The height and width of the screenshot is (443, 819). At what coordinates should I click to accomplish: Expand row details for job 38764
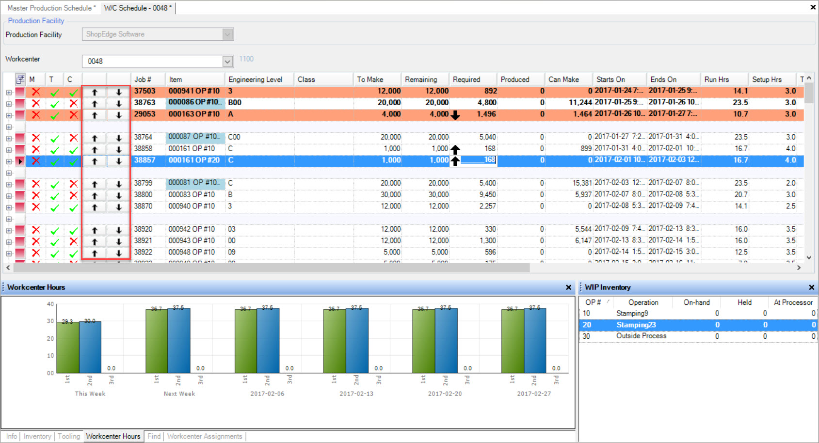(9, 138)
